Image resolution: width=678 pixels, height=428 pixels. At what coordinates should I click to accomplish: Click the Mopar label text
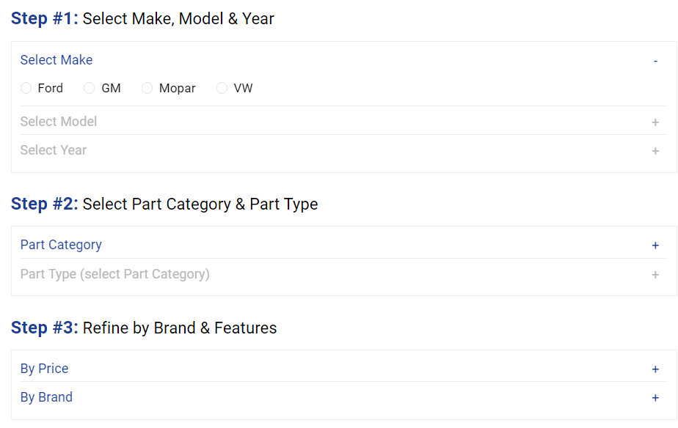click(177, 88)
